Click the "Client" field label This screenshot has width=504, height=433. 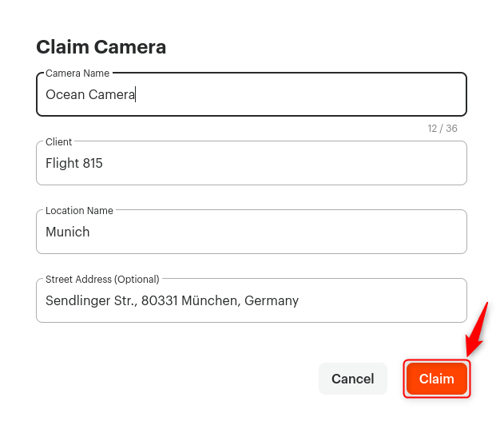coord(59,141)
